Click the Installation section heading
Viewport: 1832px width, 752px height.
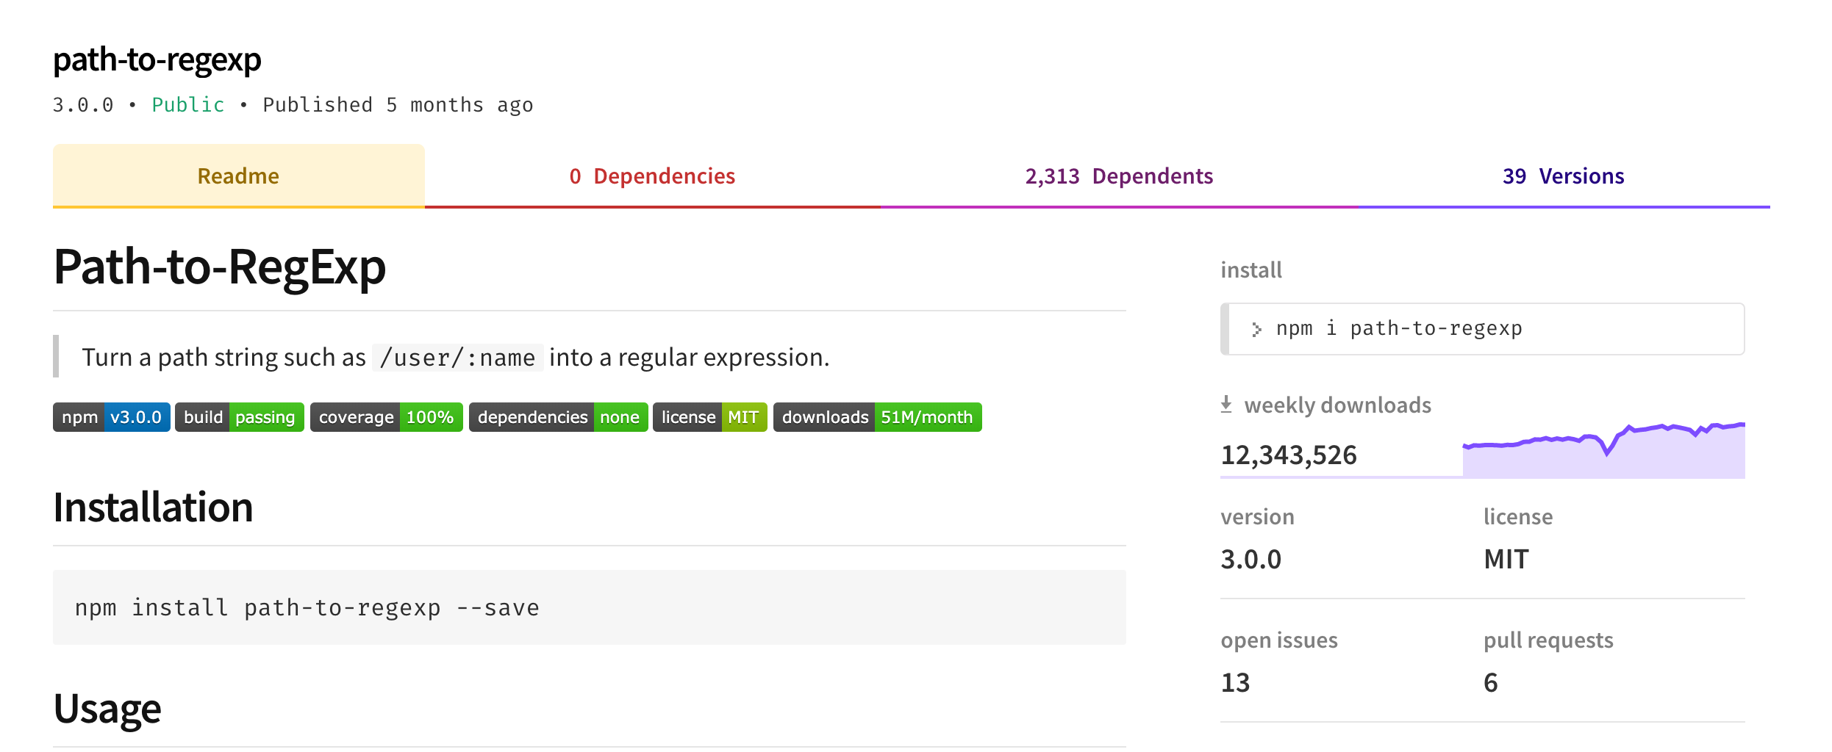coord(153,507)
